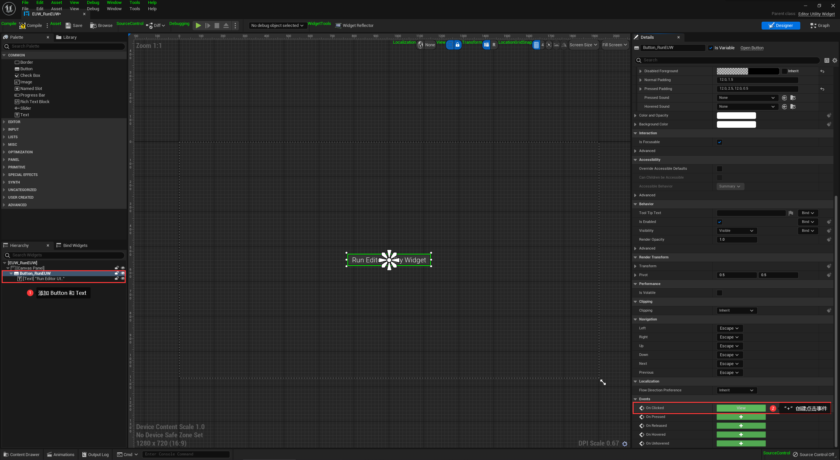Open the Visibility dropdown set to Visible
The image size is (840, 460).
736,231
